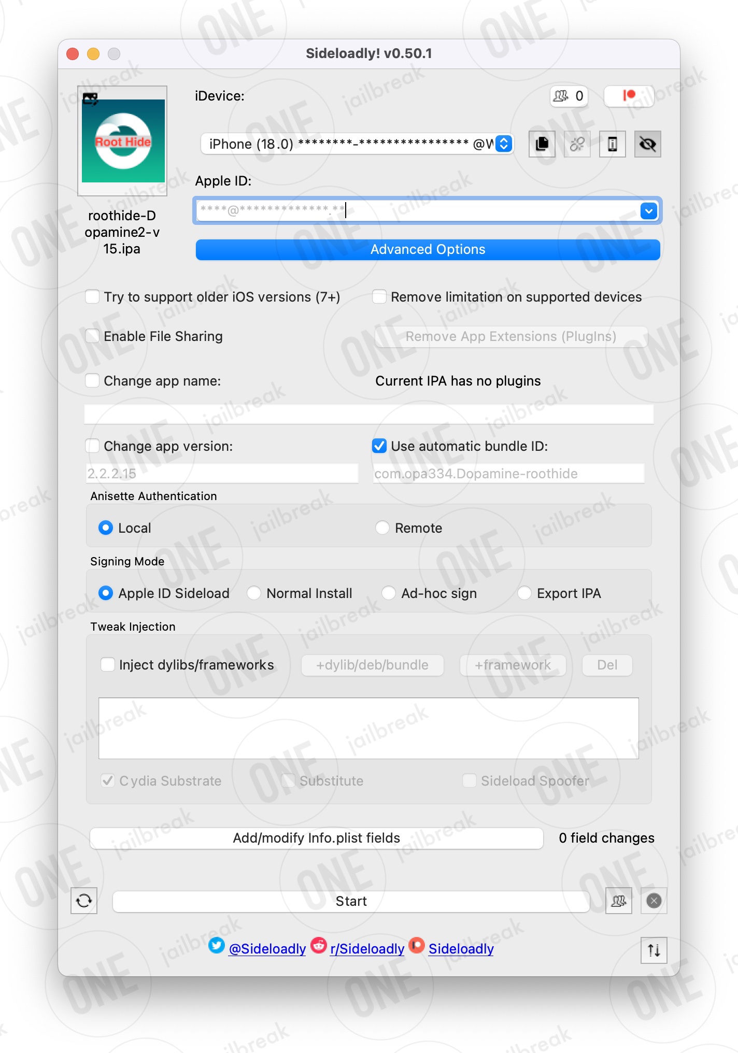Click the Twitter bird icon
The height and width of the screenshot is (1053, 738).
(x=217, y=946)
